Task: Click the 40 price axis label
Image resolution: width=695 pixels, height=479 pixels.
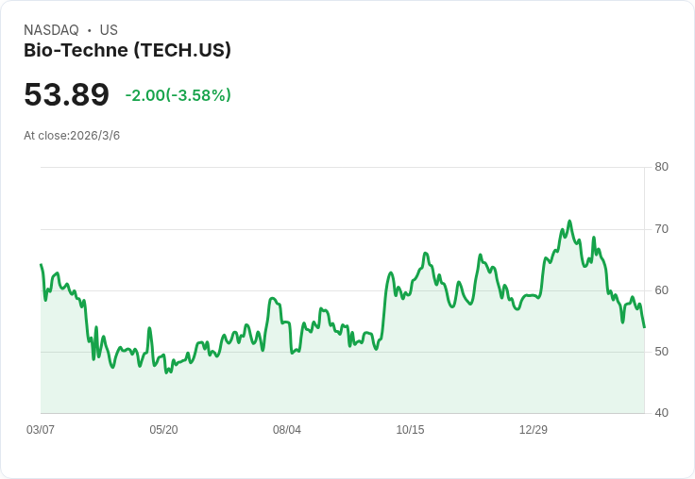Action: point(661,413)
